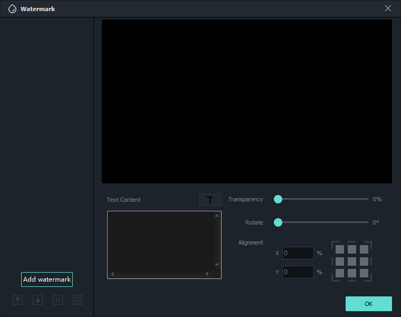Click text box scroll up arrow
The width and height of the screenshot is (401, 317).
click(217, 216)
